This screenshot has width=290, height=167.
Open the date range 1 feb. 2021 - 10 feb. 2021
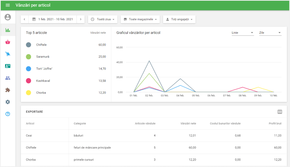[53, 19]
